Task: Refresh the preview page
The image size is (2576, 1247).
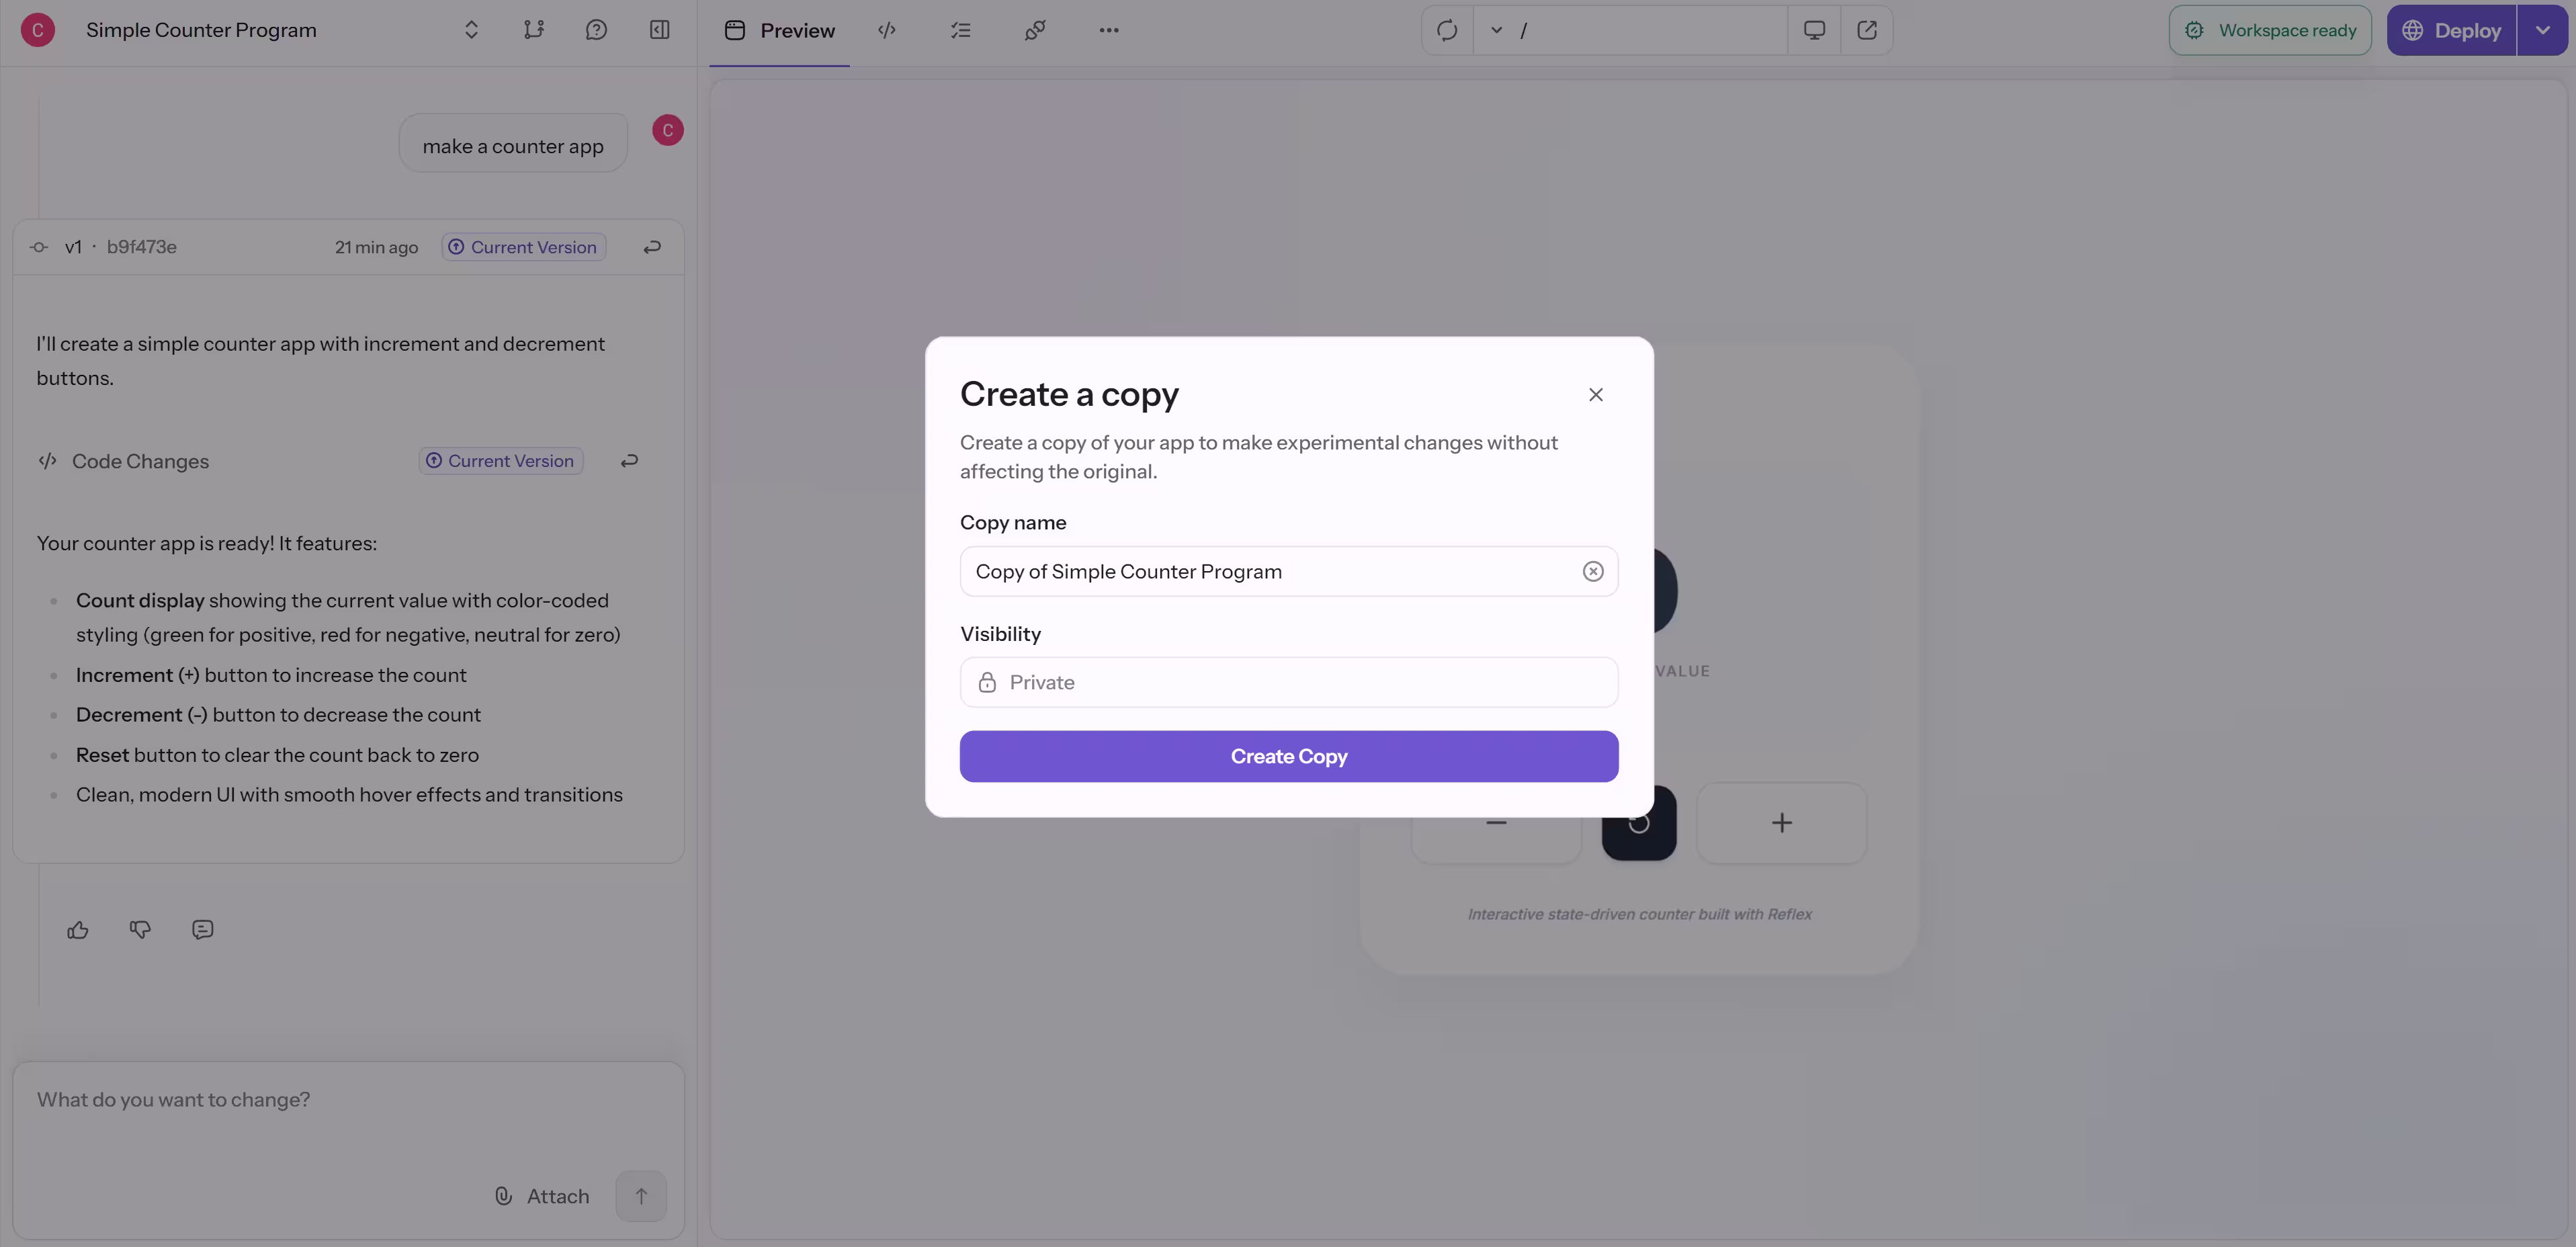Action: point(1447,30)
